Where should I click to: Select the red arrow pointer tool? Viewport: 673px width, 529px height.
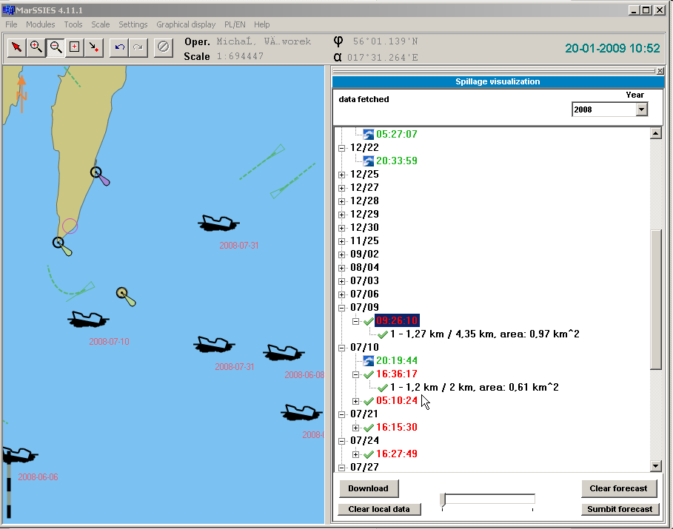click(17, 47)
